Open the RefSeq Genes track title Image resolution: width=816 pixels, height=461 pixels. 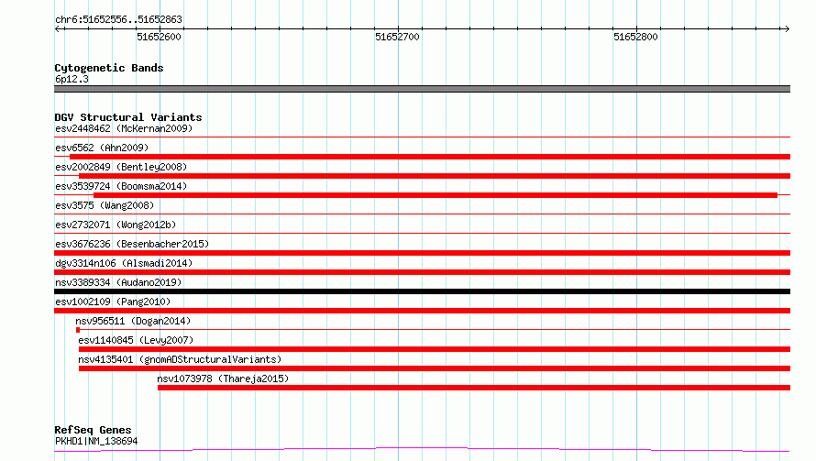(94, 430)
